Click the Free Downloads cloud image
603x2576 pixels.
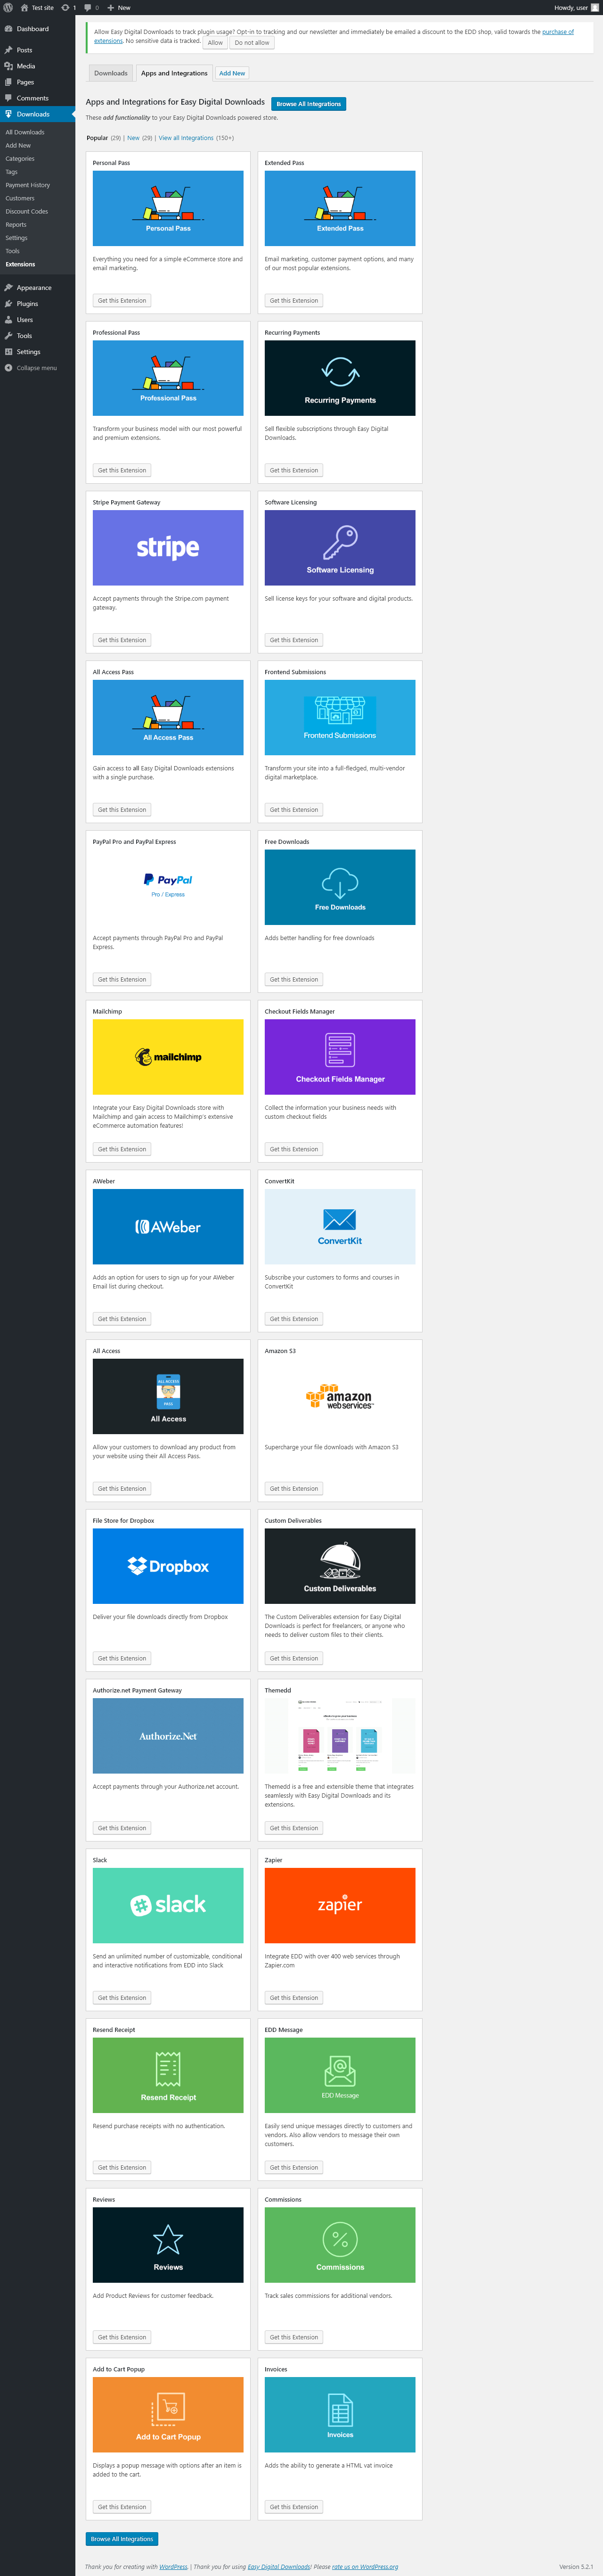[x=340, y=887]
